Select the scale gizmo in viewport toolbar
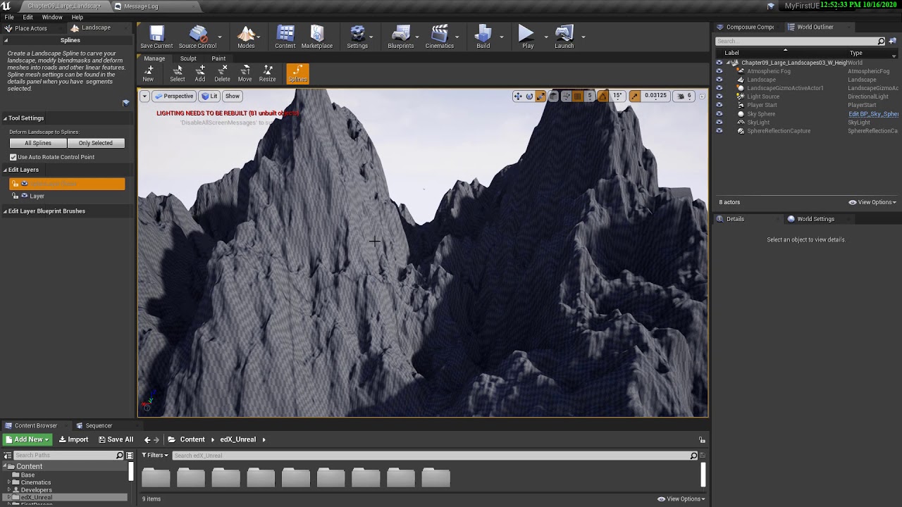This screenshot has height=507, width=902. [x=540, y=96]
